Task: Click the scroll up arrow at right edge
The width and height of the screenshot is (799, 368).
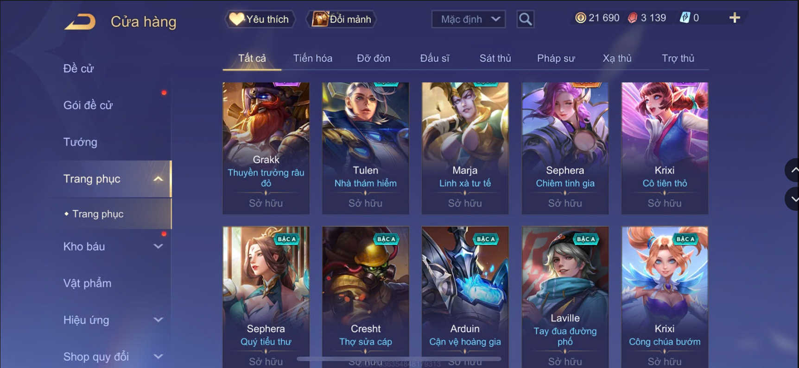Action: pos(793,170)
